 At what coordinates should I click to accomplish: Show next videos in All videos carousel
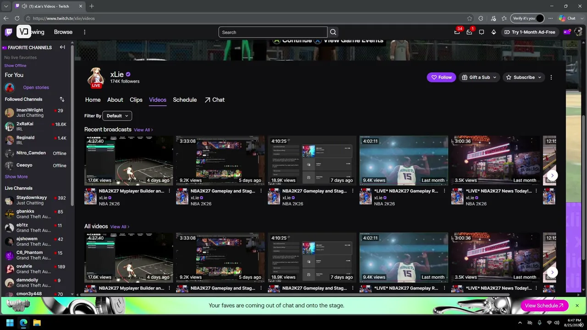pyautogui.click(x=553, y=272)
